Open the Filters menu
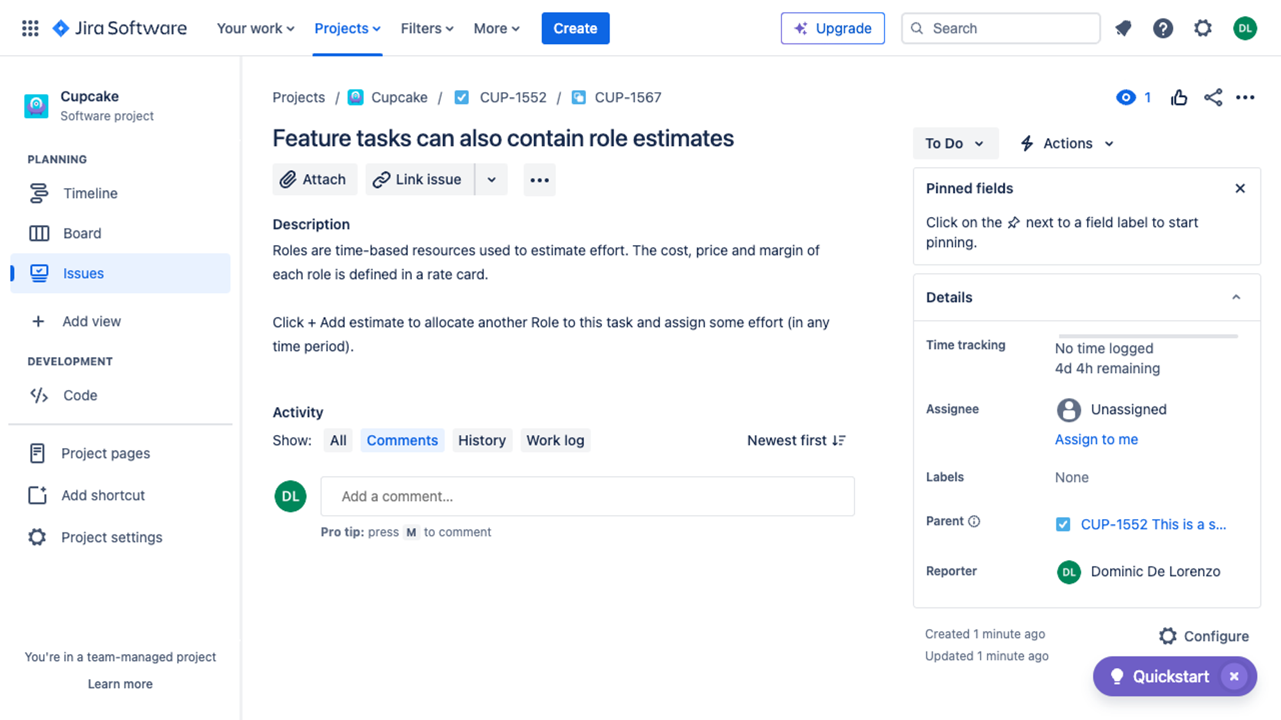1281x720 pixels. (427, 28)
